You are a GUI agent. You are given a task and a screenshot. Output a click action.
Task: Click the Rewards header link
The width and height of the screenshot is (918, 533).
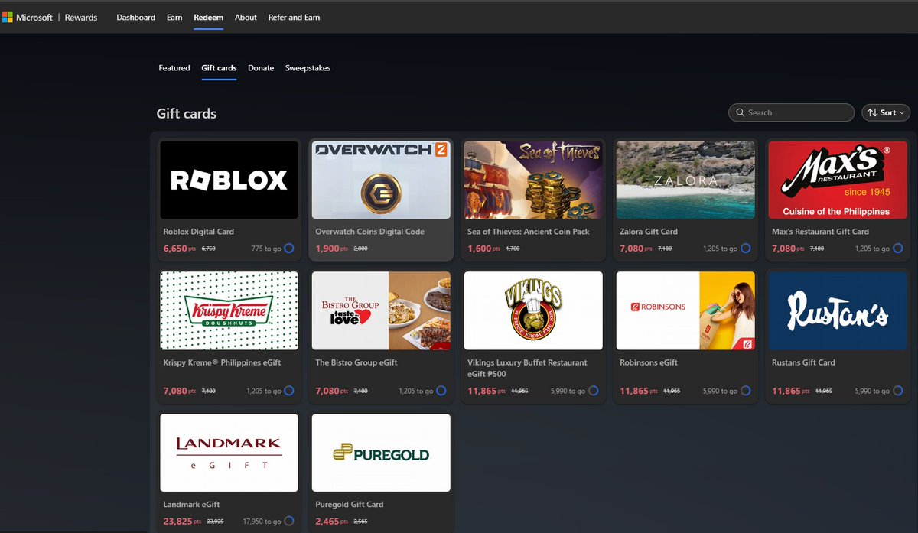click(x=81, y=17)
